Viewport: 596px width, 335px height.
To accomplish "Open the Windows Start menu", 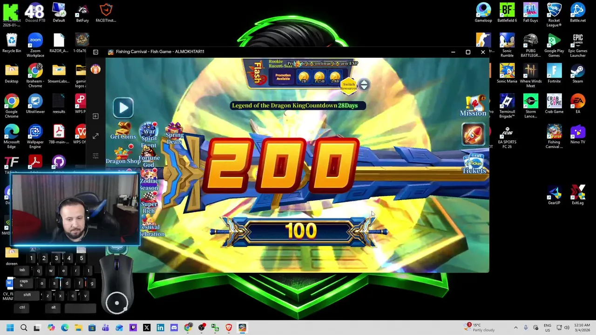I will (x=10, y=328).
